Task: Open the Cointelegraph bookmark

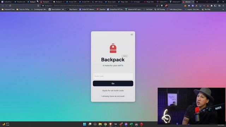Action: click(39, 10)
